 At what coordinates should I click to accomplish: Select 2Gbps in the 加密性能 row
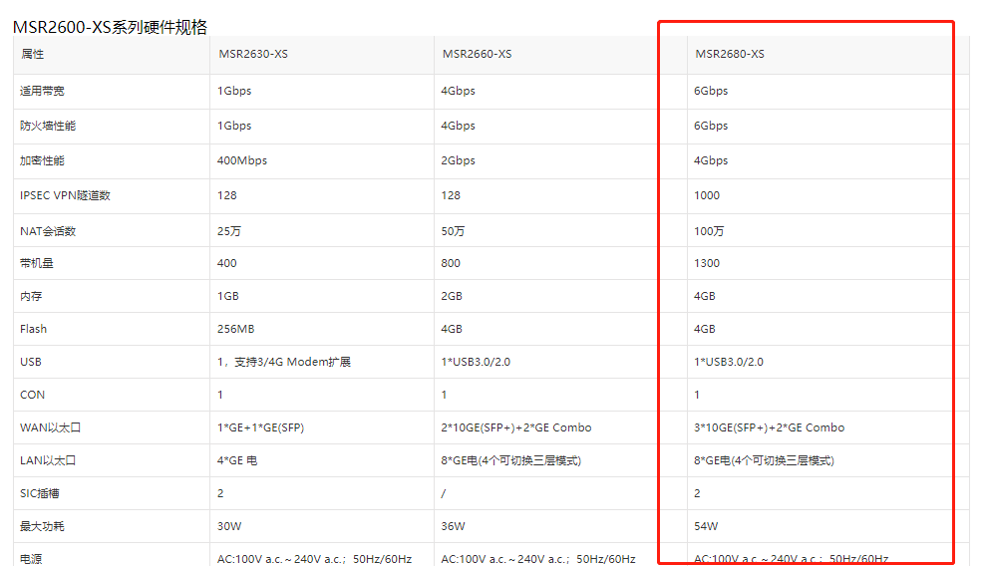459,160
